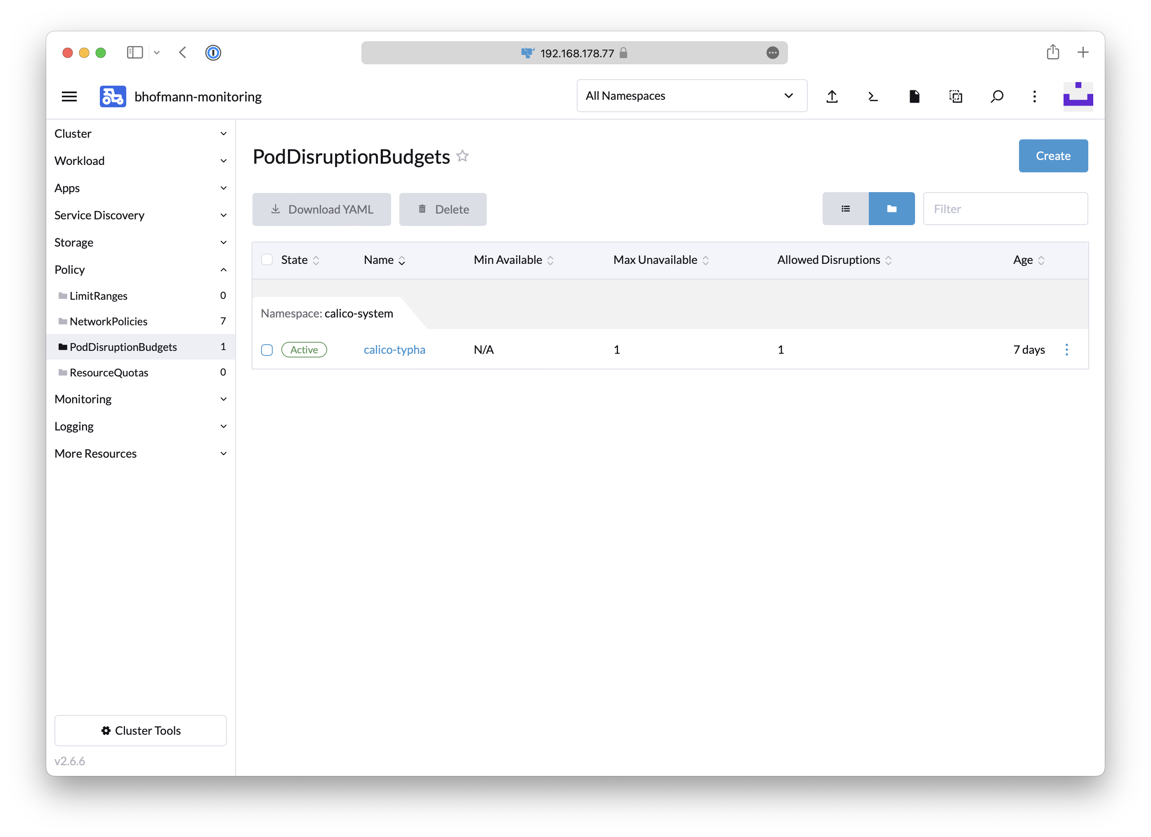Sort table by Name column
This screenshot has height=837, width=1151.
tap(384, 260)
